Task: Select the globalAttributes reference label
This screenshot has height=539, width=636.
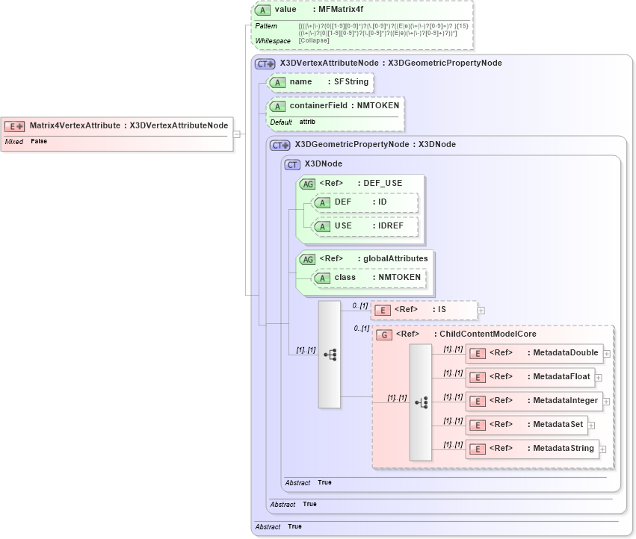Action: pos(395,258)
